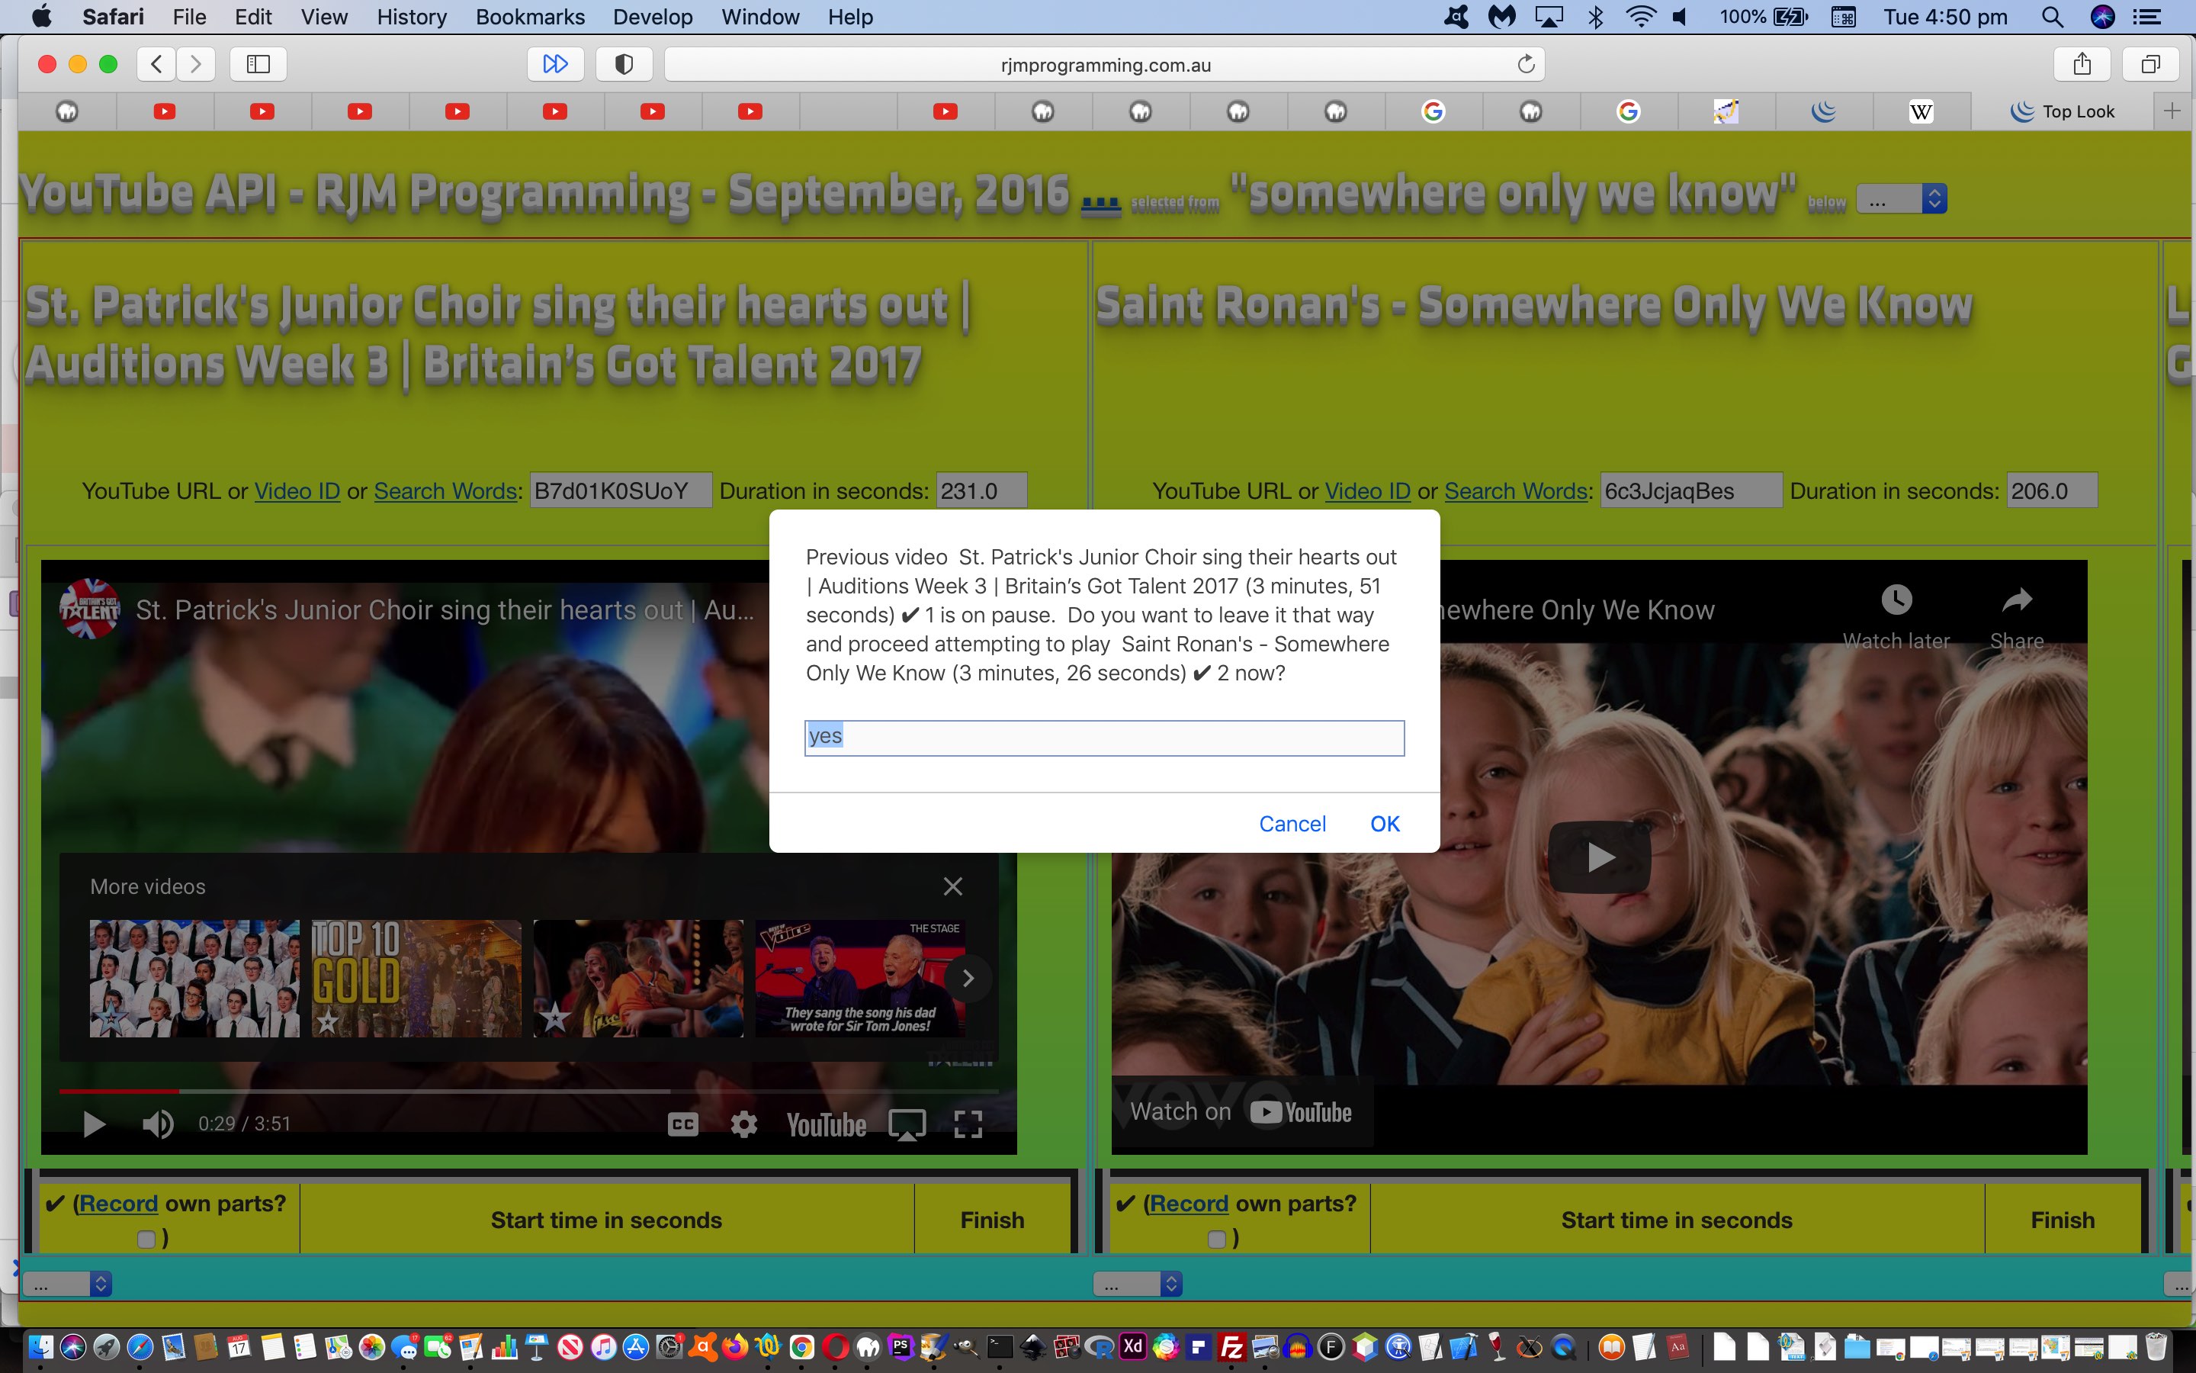Open the Bluetooth menu bar icon
This screenshot has width=2196, height=1373.
[1596, 16]
